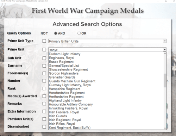Tick the NOT checkbox for Extra Information
This screenshot has width=176, height=136.
pyautogui.click(x=44, y=111)
